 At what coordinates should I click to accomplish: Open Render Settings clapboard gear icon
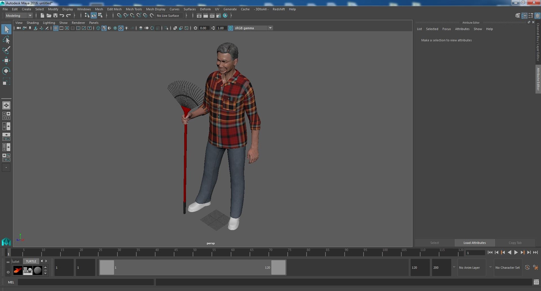coord(219,16)
